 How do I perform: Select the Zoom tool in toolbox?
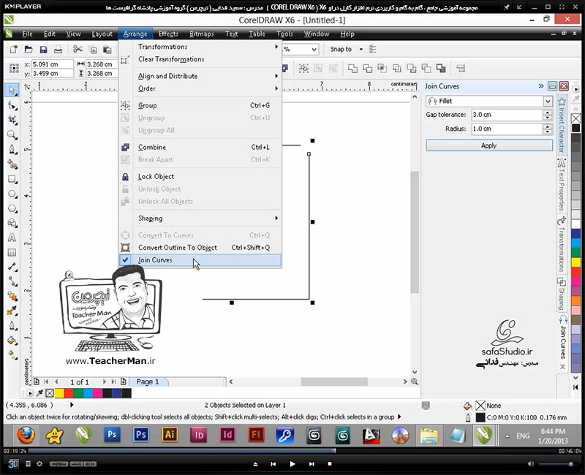(x=12, y=135)
